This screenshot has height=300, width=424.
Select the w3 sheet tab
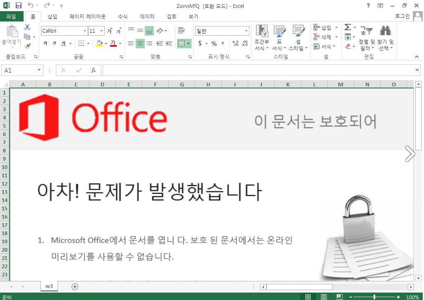pyautogui.click(x=49, y=286)
